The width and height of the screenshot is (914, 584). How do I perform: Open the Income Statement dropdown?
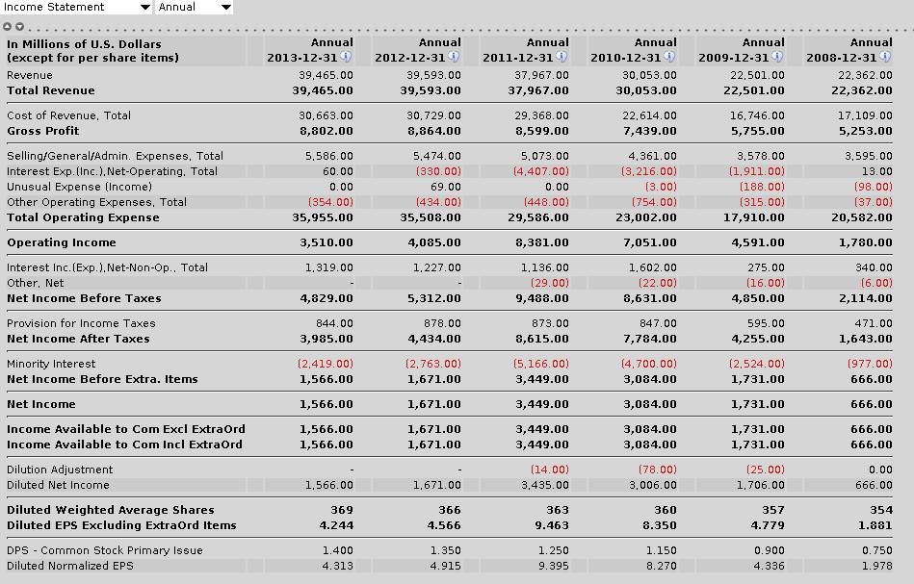click(x=76, y=7)
